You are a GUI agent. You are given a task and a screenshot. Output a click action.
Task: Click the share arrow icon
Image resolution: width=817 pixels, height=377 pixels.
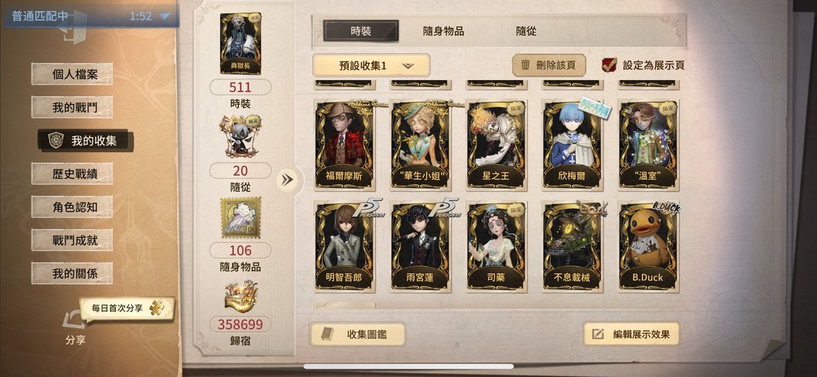tap(73, 320)
